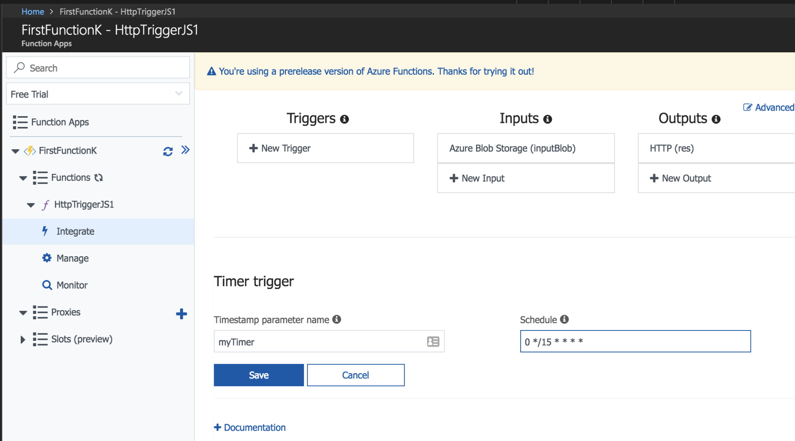Show Inputs info tooltip icon

[547, 119]
